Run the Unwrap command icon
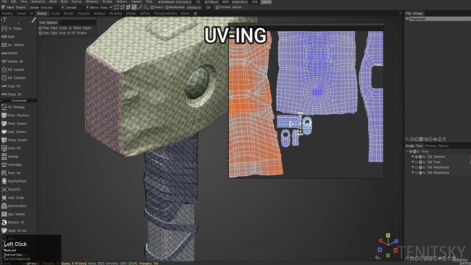 point(4,157)
